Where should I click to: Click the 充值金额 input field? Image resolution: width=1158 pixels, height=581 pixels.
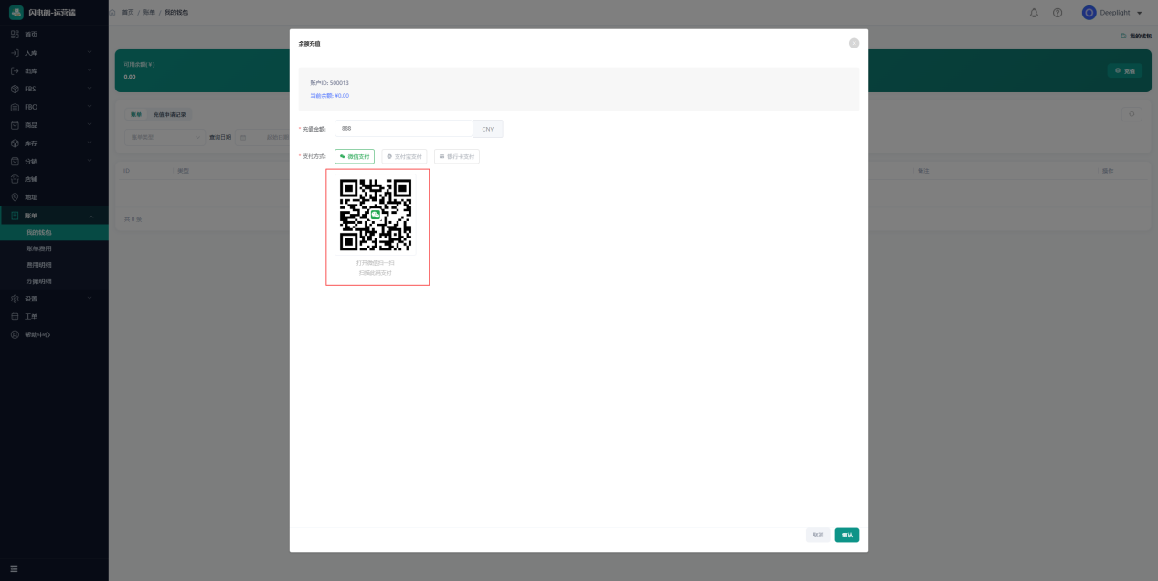404,129
